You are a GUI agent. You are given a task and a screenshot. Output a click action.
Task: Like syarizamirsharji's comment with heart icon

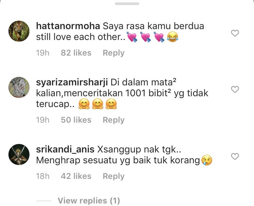pos(235,89)
